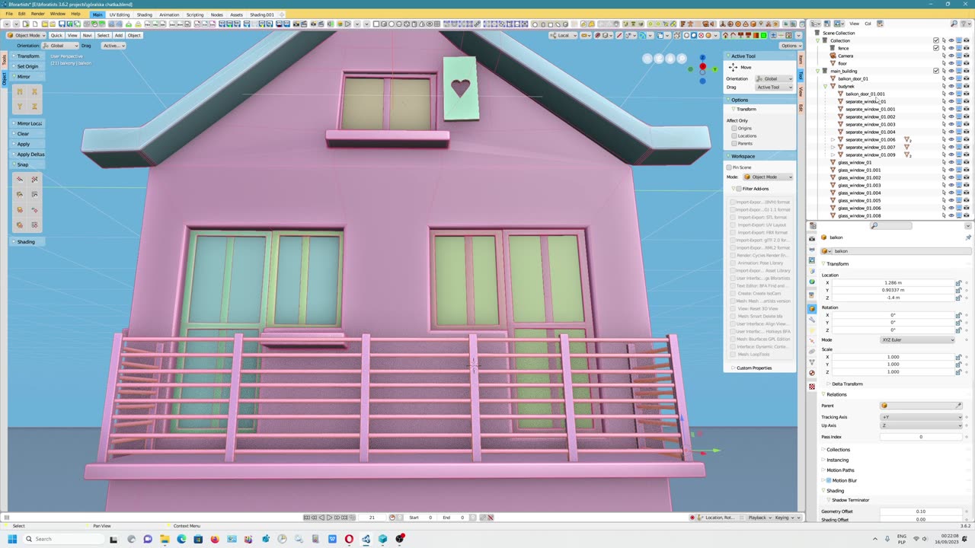Pin the balkon properties with pin icon
Screen dimensions: 975x548
pyautogui.click(x=968, y=237)
